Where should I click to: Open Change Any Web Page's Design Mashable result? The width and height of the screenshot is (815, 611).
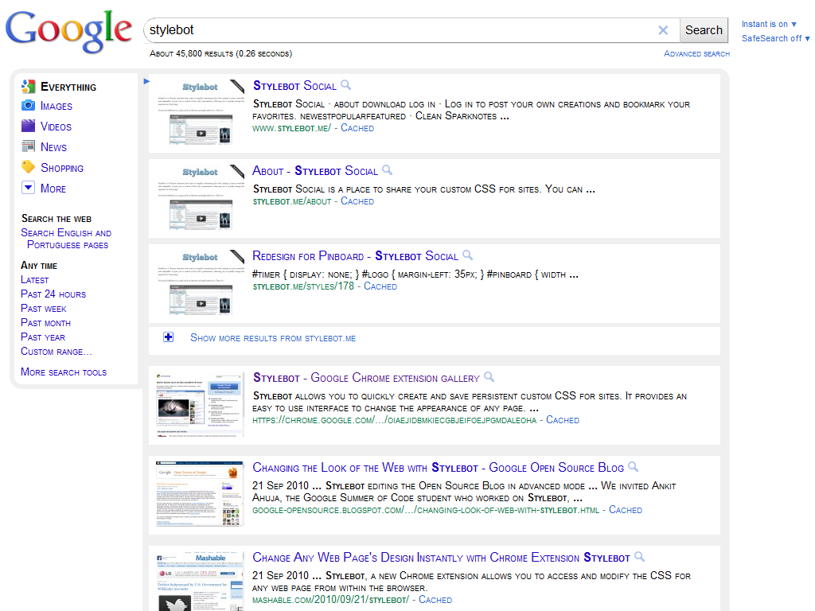[441, 558]
